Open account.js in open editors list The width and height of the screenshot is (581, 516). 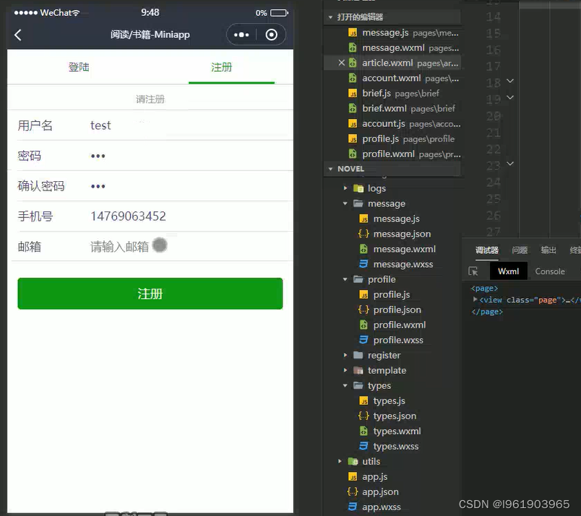click(x=404, y=123)
